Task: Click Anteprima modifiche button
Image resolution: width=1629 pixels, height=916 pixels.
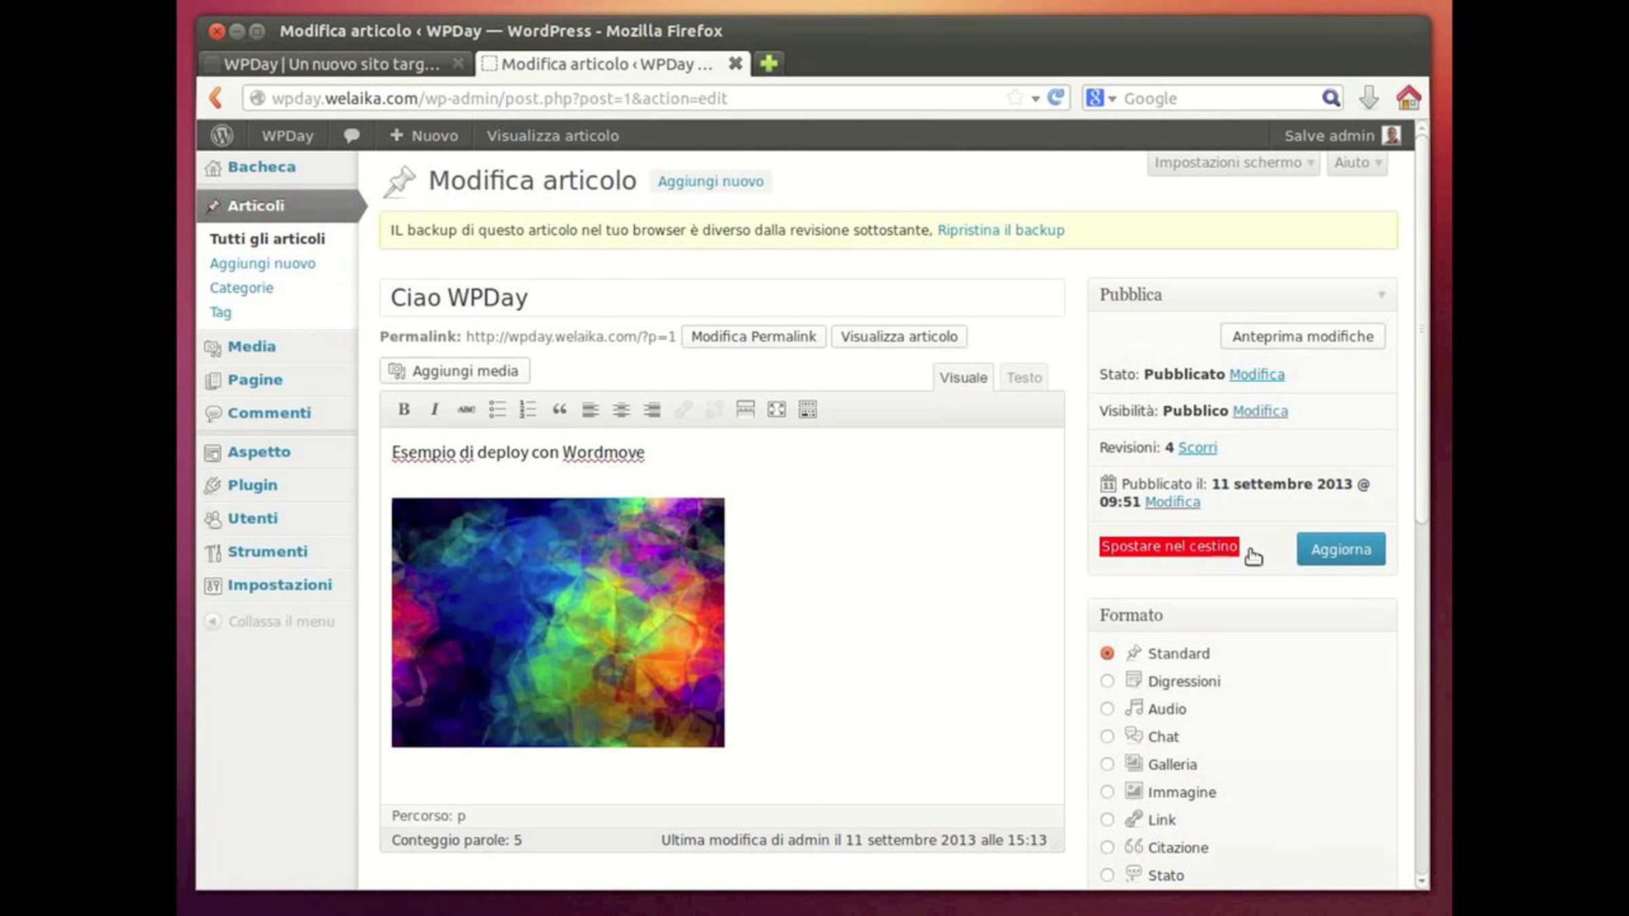Action: 1303,337
